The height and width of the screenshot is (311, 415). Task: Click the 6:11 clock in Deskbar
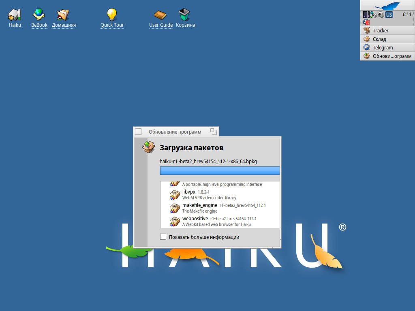[x=407, y=15]
